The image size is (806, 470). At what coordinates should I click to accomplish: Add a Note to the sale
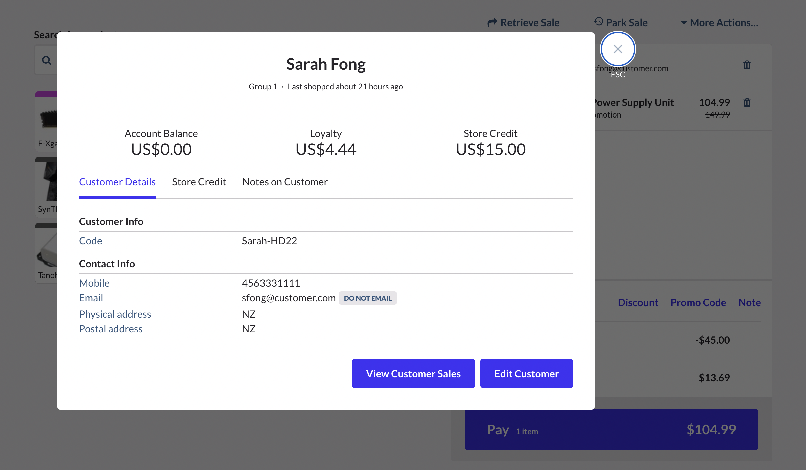(749, 303)
